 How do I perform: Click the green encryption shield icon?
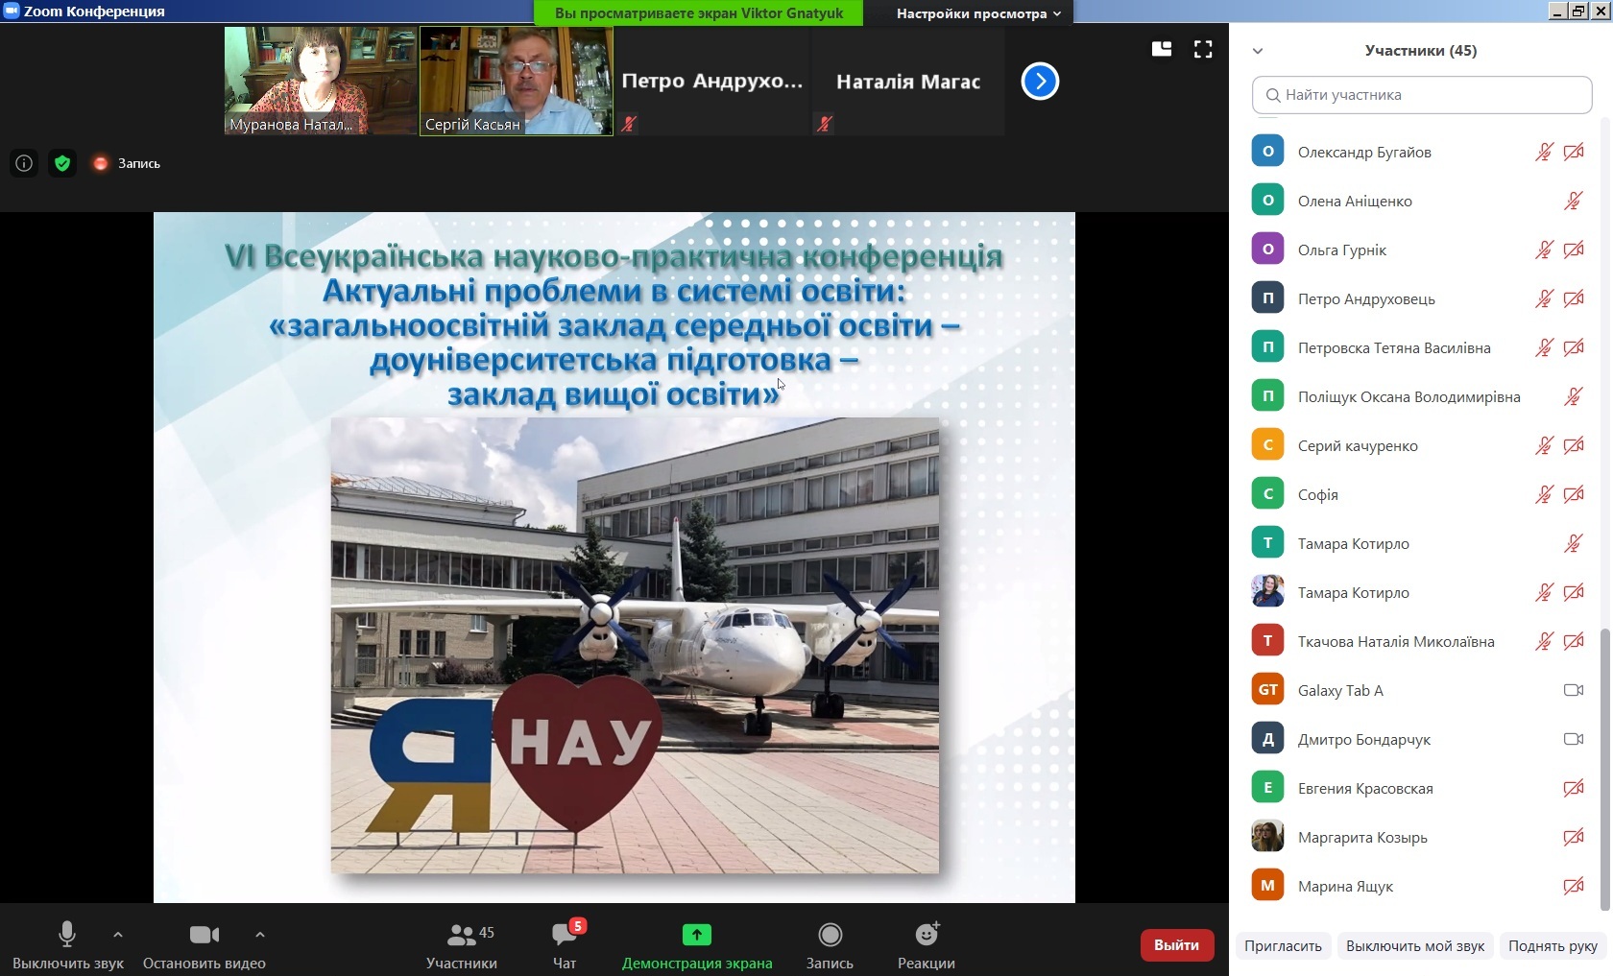pyautogui.click(x=62, y=163)
